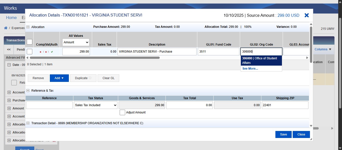Select the allocation row checkbox
This screenshot has height=150, width=342.
pyautogui.click(x=29, y=51)
